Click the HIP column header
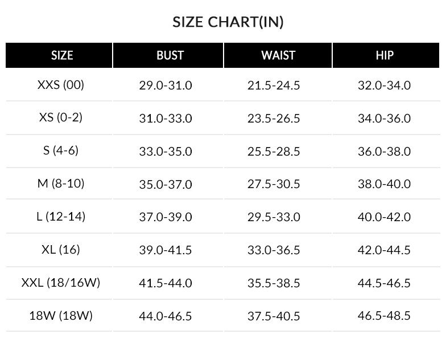The width and height of the screenshot is (446, 342). 385,55
